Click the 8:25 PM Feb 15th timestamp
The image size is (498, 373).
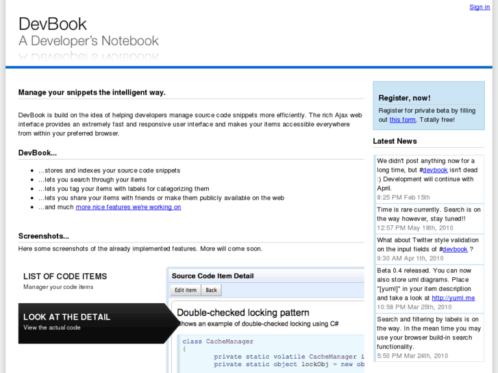(403, 197)
